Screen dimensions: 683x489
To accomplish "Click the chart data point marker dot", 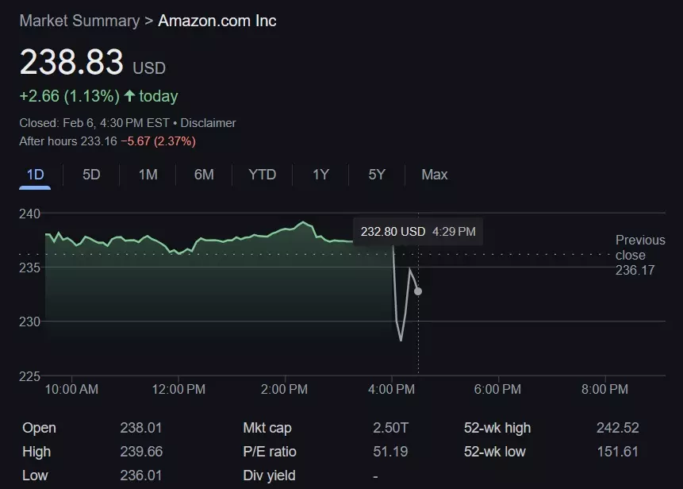I will [418, 291].
